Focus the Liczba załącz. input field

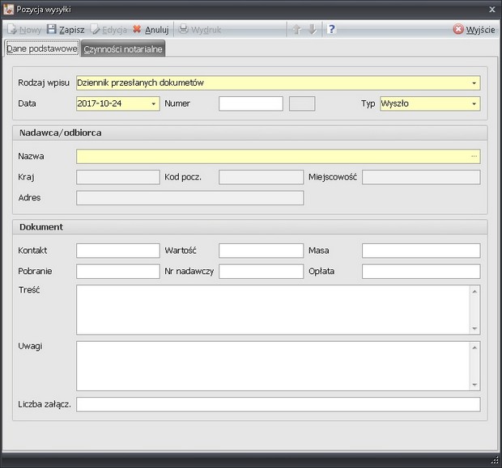point(278,404)
